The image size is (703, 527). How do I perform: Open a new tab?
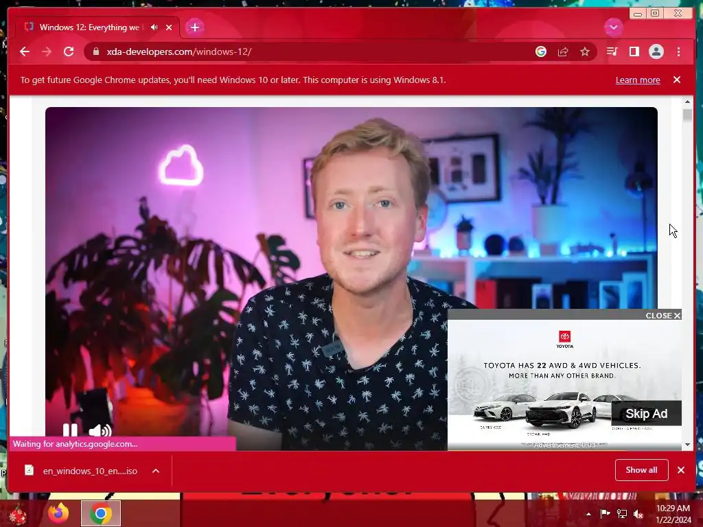194,27
